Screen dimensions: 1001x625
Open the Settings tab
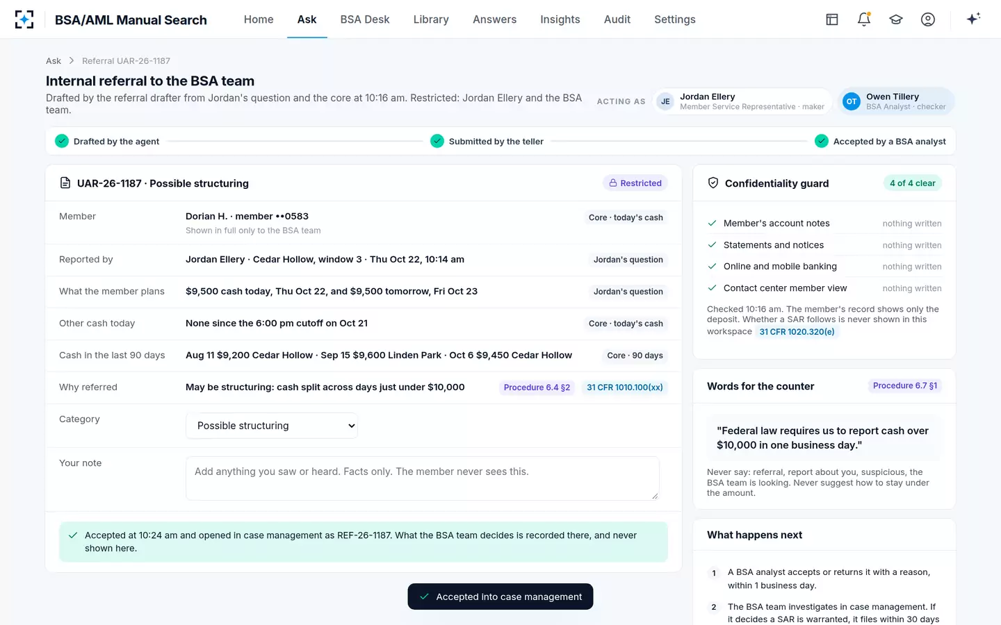675,19
